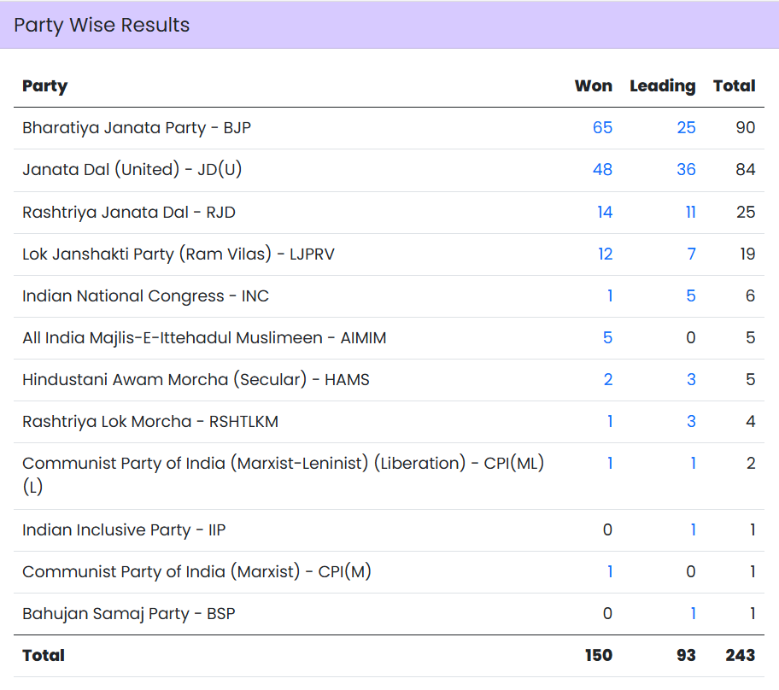Open Indian National Congress leading count 5
The height and width of the screenshot is (690, 779).
click(x=691, y=295)
